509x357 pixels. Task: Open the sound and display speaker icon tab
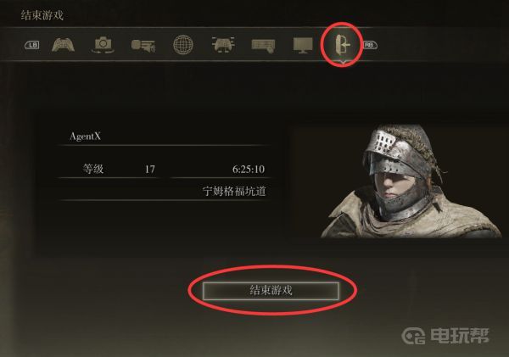click(143, 46)
